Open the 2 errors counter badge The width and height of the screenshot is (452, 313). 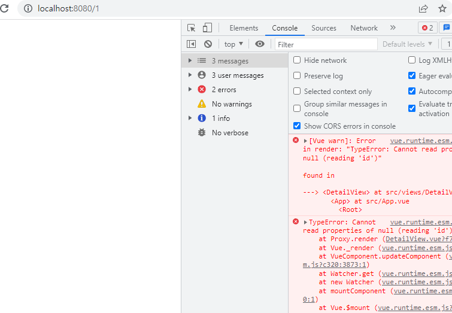click(x=427, y=28)
